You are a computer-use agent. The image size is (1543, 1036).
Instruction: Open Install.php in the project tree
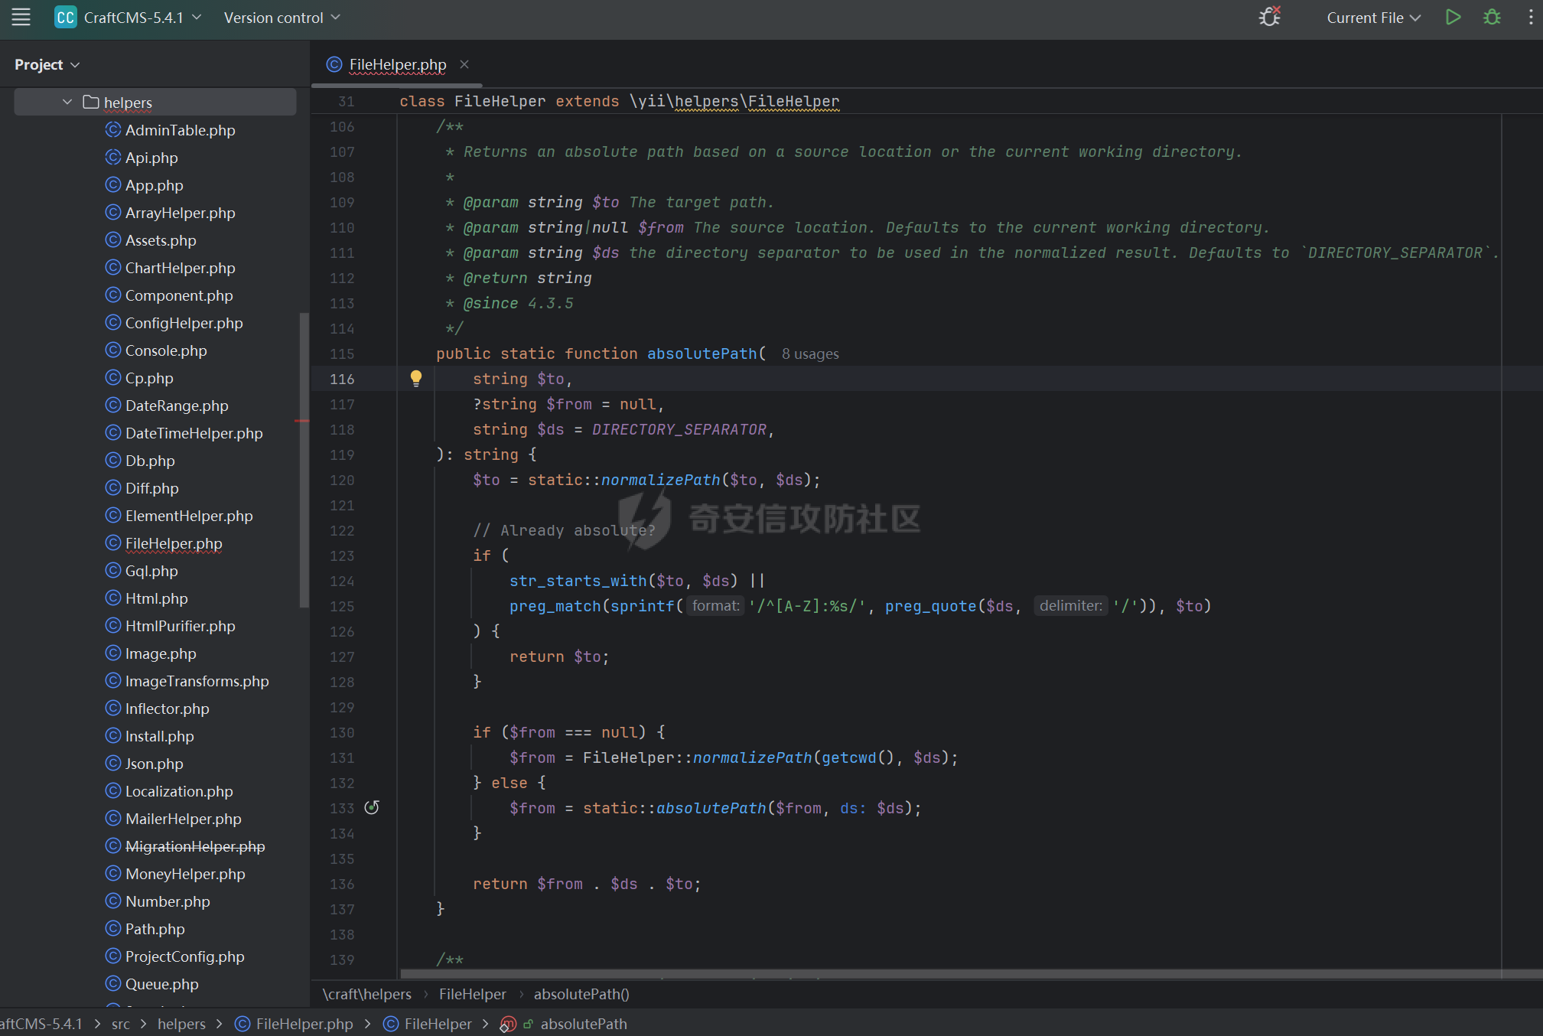[159, 736]
